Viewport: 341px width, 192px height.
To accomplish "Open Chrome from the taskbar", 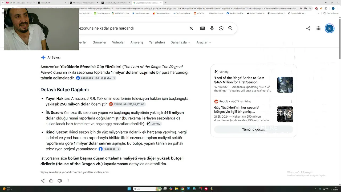I will pyautogui.click(x=182, y=189).
